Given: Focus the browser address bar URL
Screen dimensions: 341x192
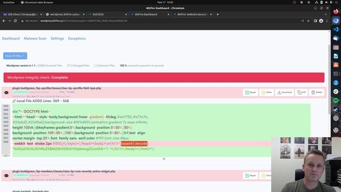Looking at the screenshot, I should 84,21.
